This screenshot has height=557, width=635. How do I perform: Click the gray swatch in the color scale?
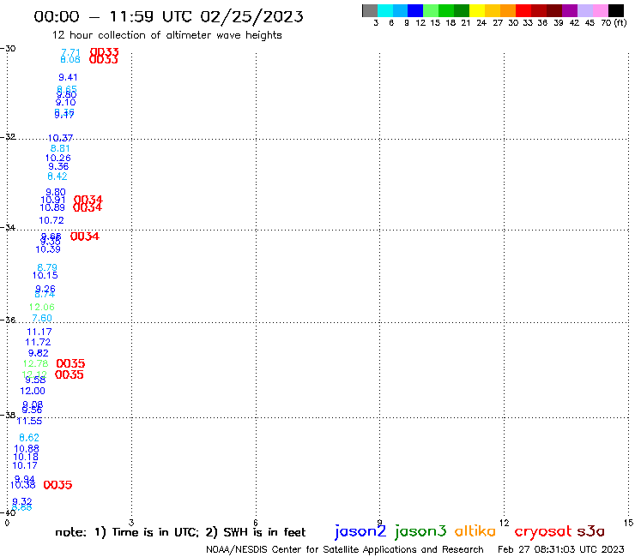[x=370, y=10]
